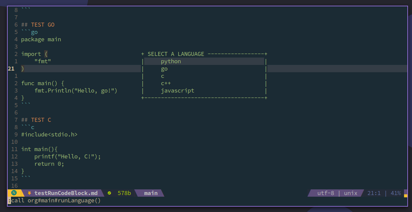Image resolution: width=412 pixels, height=212 pixels.
Task: Click the unix file format label
Action: pyautogui.click(x=351, y=193)
